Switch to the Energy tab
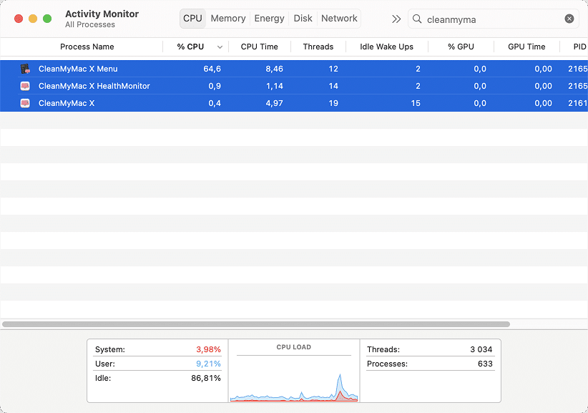The image size is (588, 413). click(269, 19)
